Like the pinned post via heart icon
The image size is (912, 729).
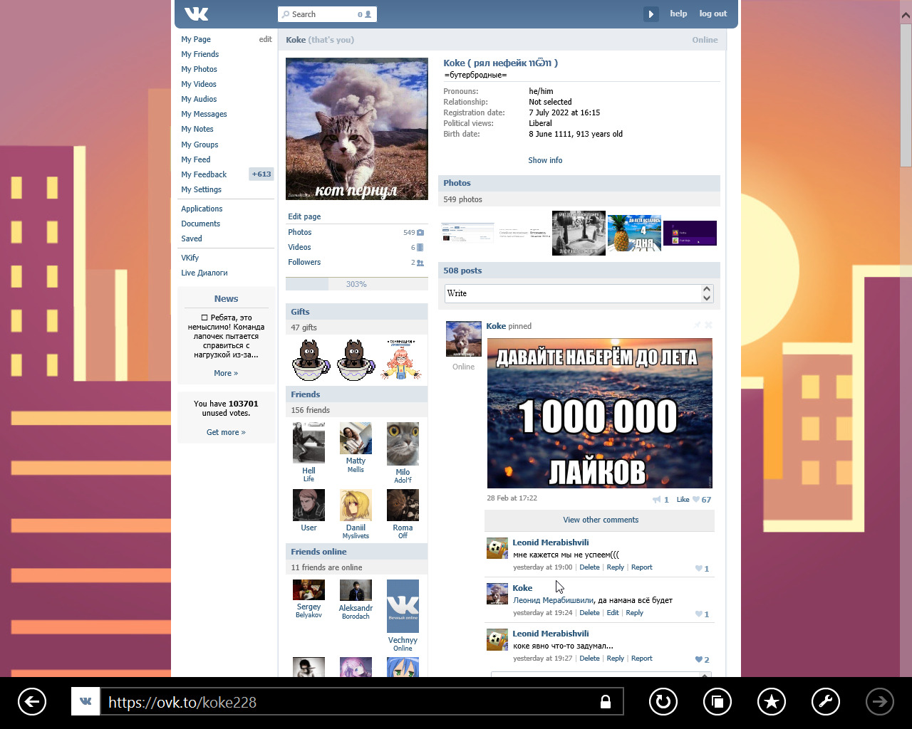(696, 500)
